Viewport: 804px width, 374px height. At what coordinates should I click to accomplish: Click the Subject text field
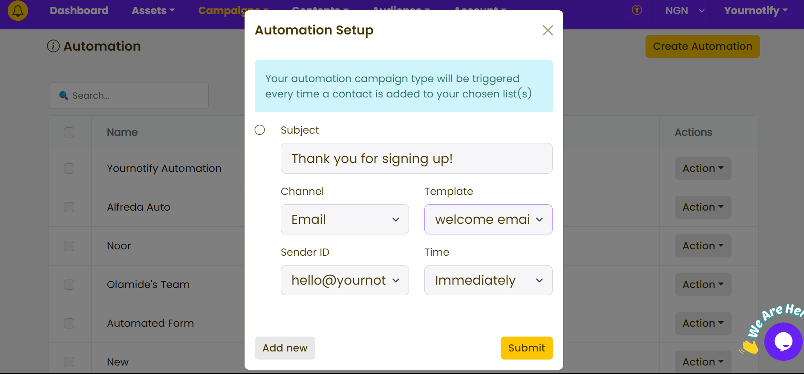pyautogui.click(x=416, y=158)
